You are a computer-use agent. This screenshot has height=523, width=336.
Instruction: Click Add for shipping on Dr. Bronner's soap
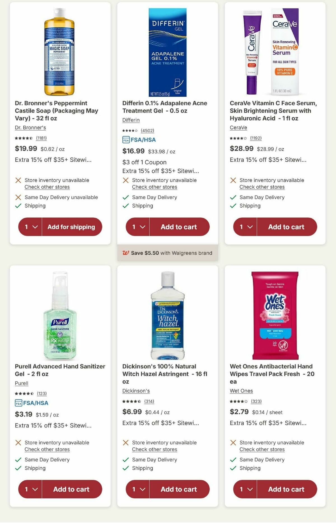(72, 227)
